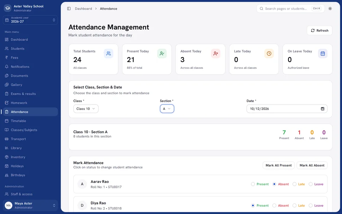Click the Total Students people icon

pos(108,53)
